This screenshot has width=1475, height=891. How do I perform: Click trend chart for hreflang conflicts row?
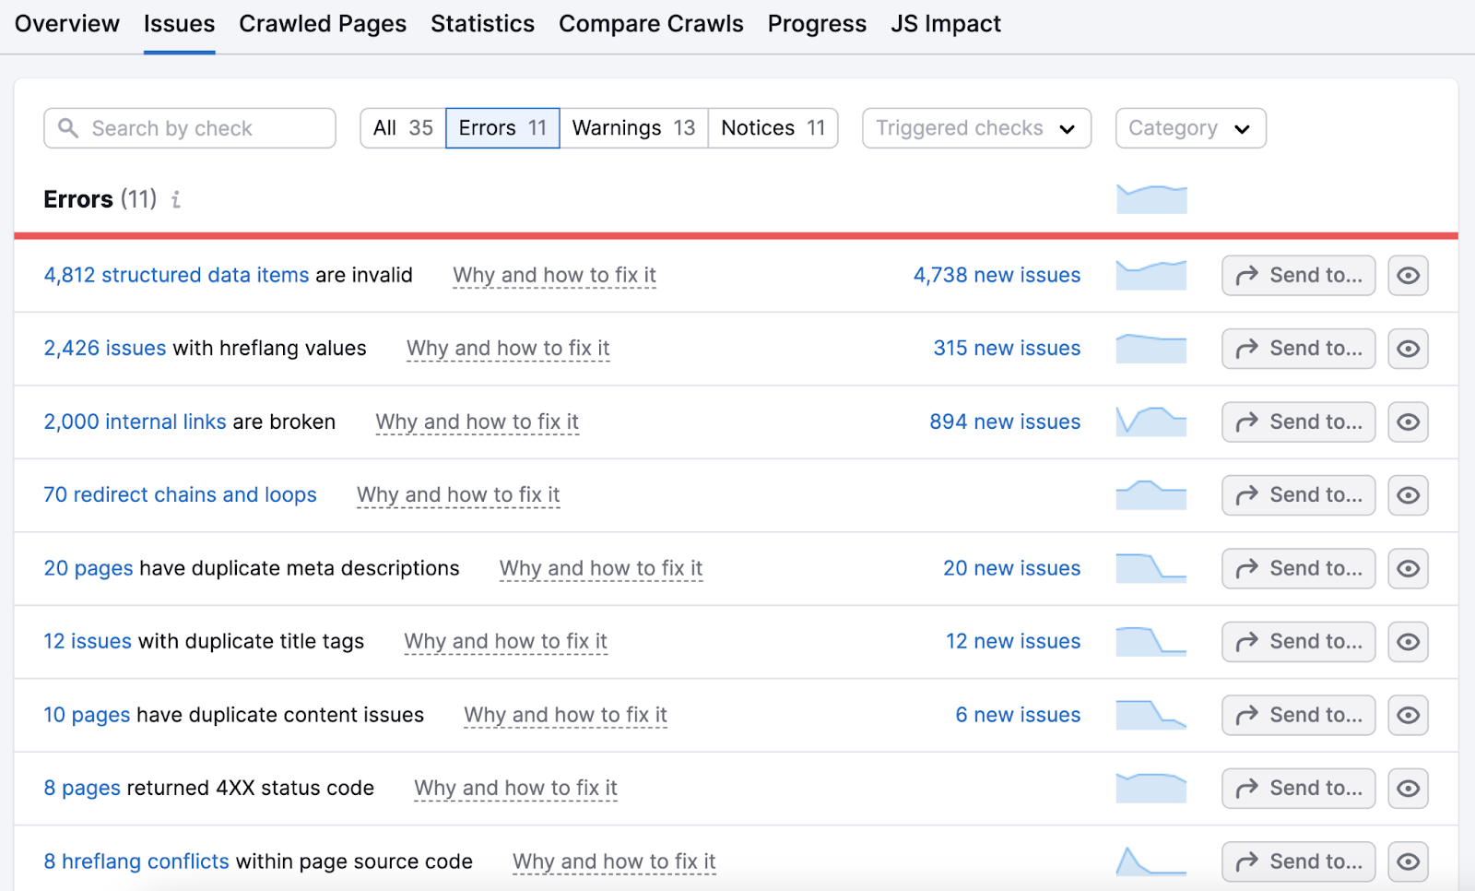click(x=1150, y=861)
